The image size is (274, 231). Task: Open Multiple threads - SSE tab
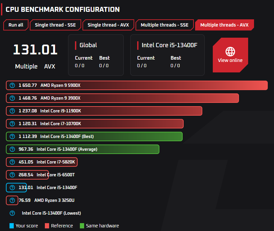coord(165,25)
